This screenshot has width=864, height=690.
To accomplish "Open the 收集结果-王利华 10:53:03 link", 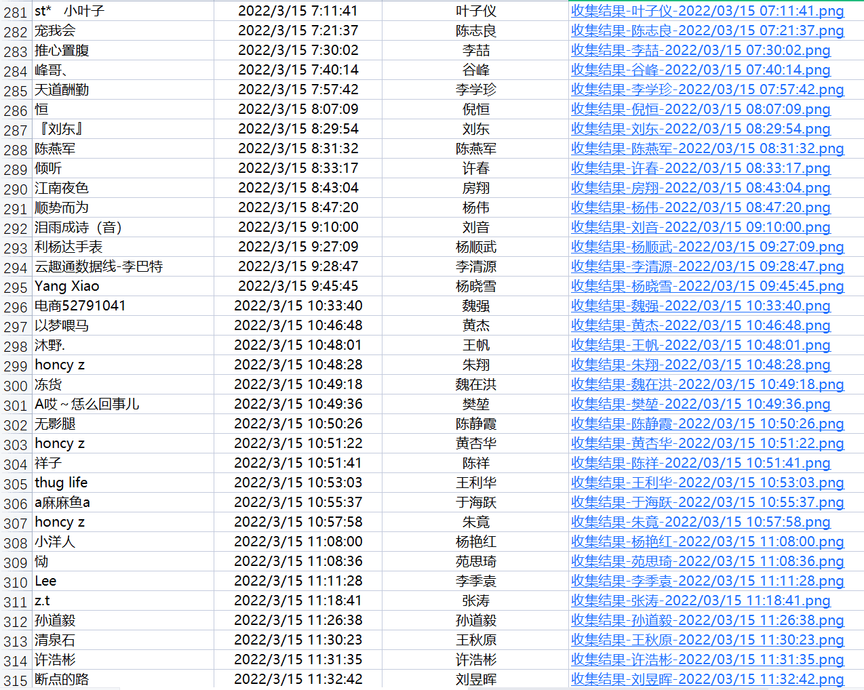I will click(707, 483).
